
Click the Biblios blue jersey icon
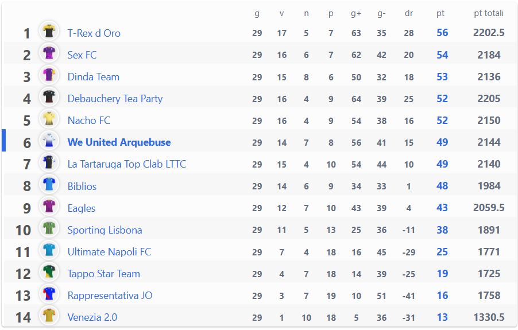pyautogui.click(x=49, y=184)
